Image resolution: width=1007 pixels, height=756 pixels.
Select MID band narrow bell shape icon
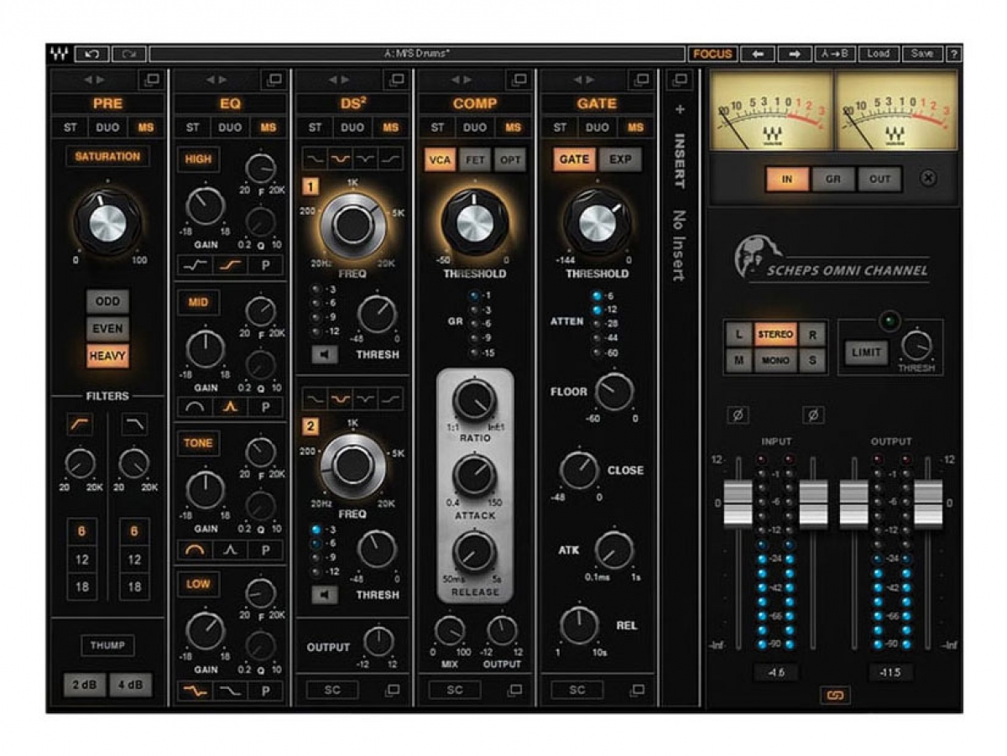coord(230,407)
